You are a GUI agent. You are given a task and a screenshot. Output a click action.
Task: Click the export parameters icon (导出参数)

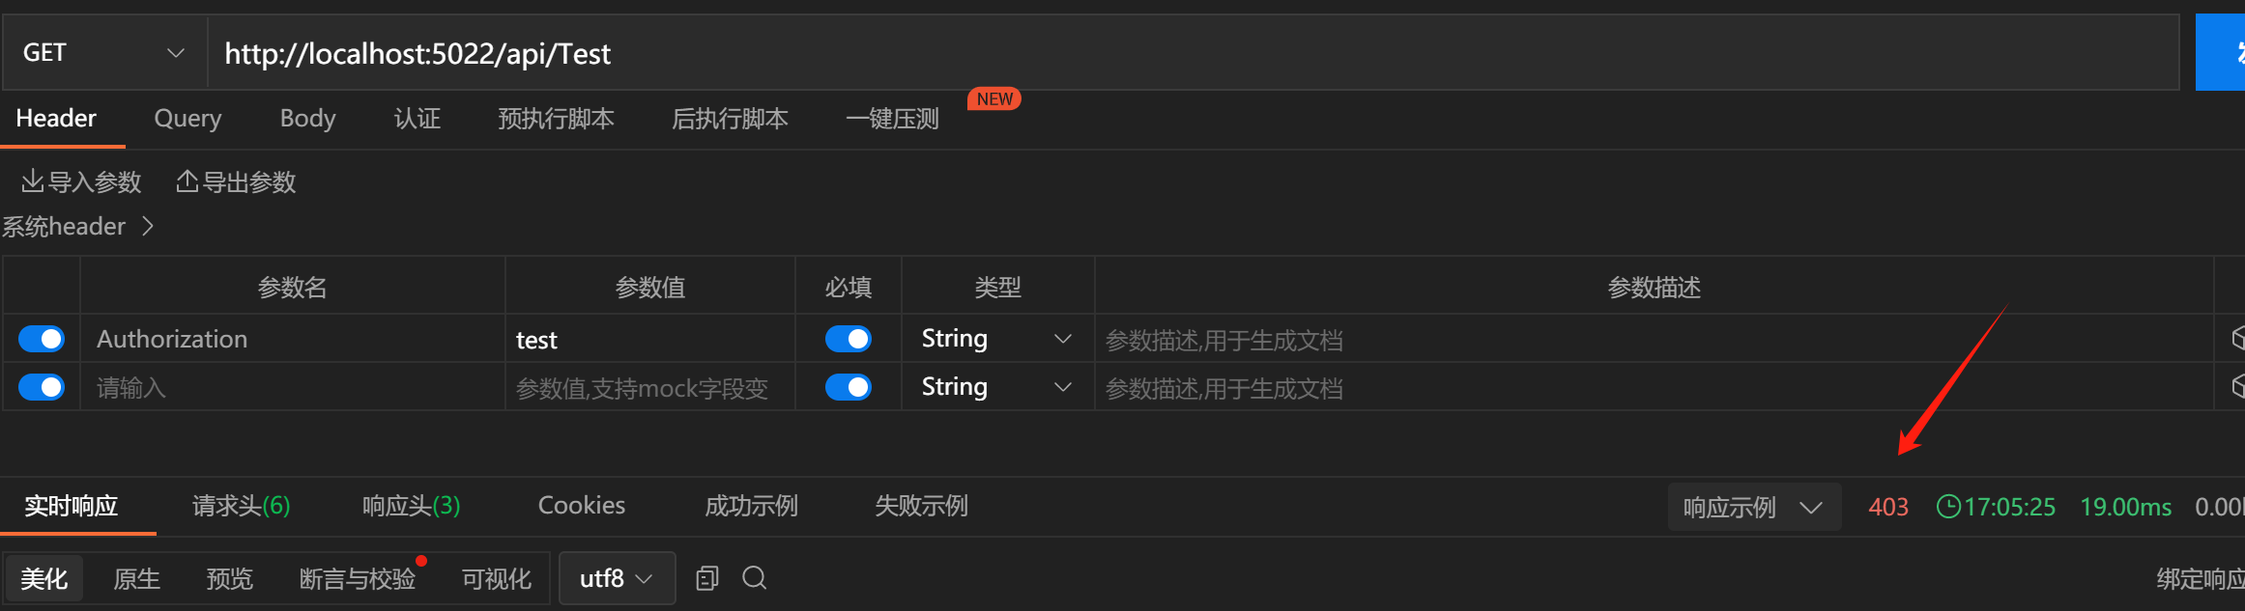tap(187, 181)
